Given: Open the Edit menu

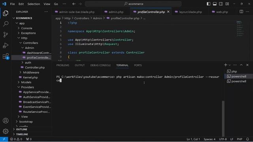Looking at the screenshot, I should click(21, 4).
